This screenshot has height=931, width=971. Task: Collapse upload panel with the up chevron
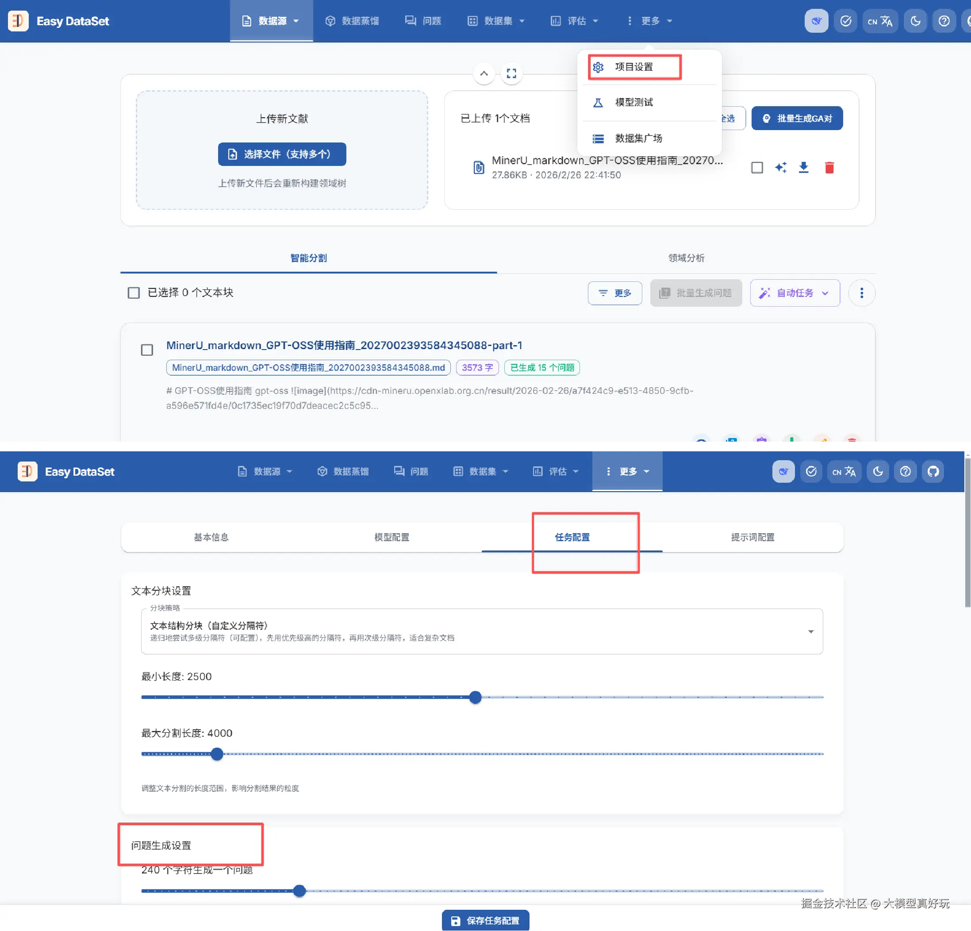[484, 74]
